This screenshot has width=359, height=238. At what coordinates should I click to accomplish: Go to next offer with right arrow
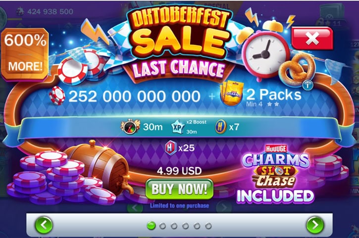click(x=315, y=225)
